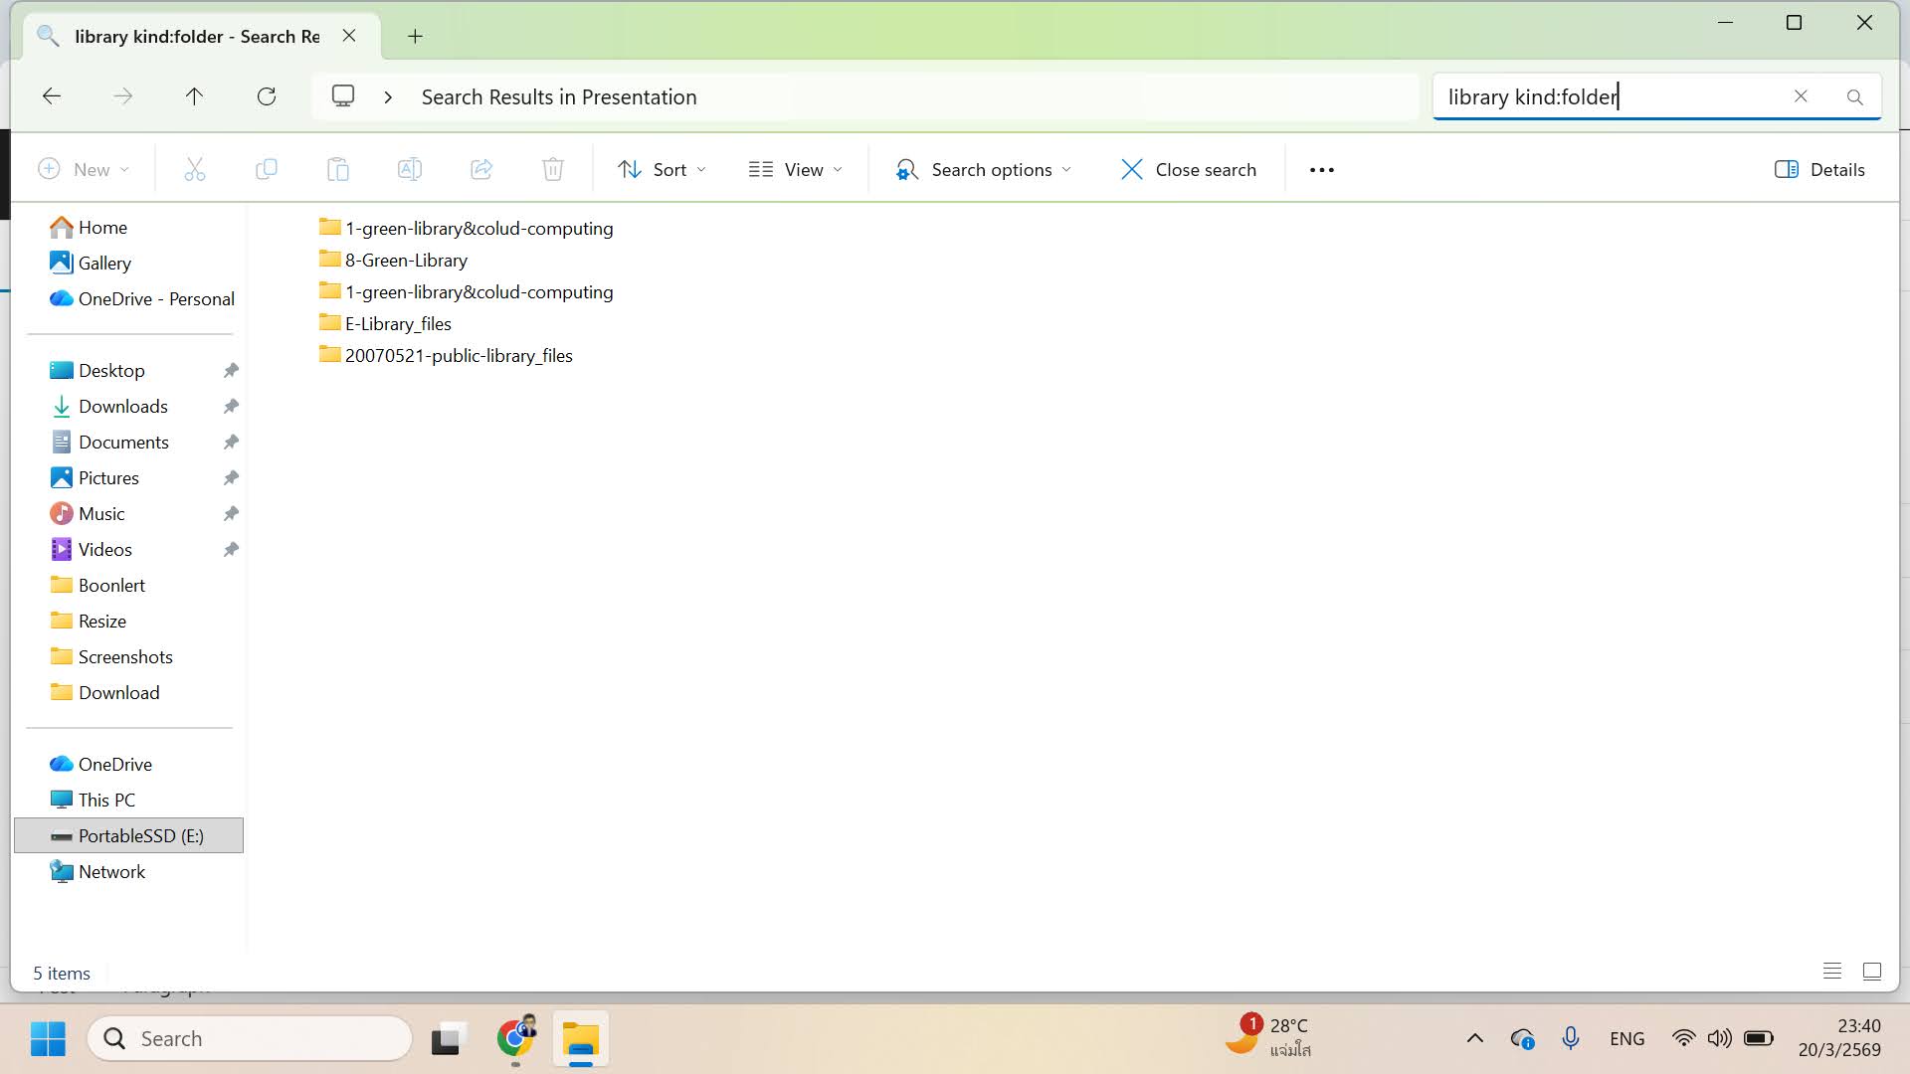Toggle the Details pane
This screenshot has height=1074, width=1910.
[x=1819, y=170]
